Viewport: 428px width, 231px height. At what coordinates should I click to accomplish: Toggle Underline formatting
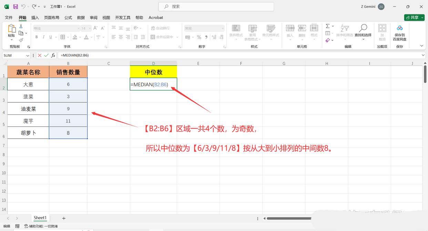click(x=51, y=37)
